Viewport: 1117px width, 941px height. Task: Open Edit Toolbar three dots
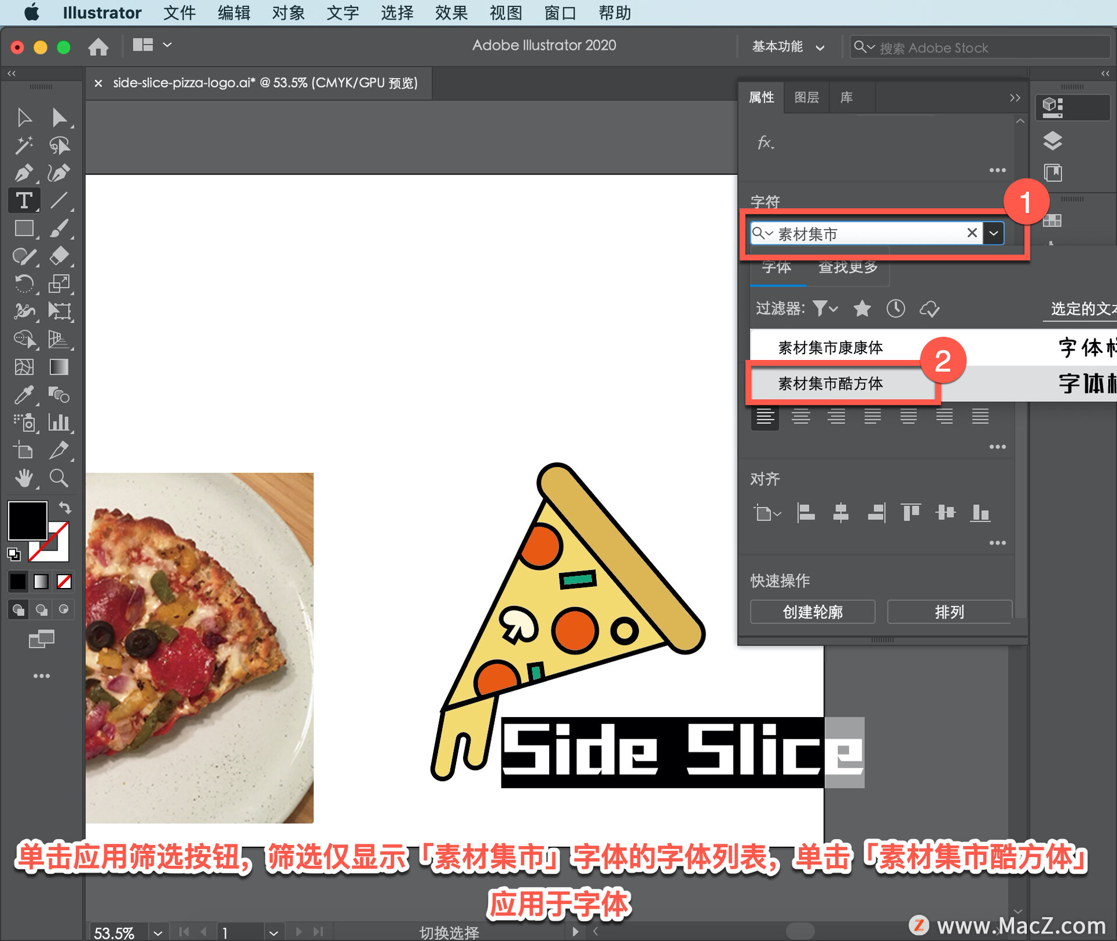(41, 676)
